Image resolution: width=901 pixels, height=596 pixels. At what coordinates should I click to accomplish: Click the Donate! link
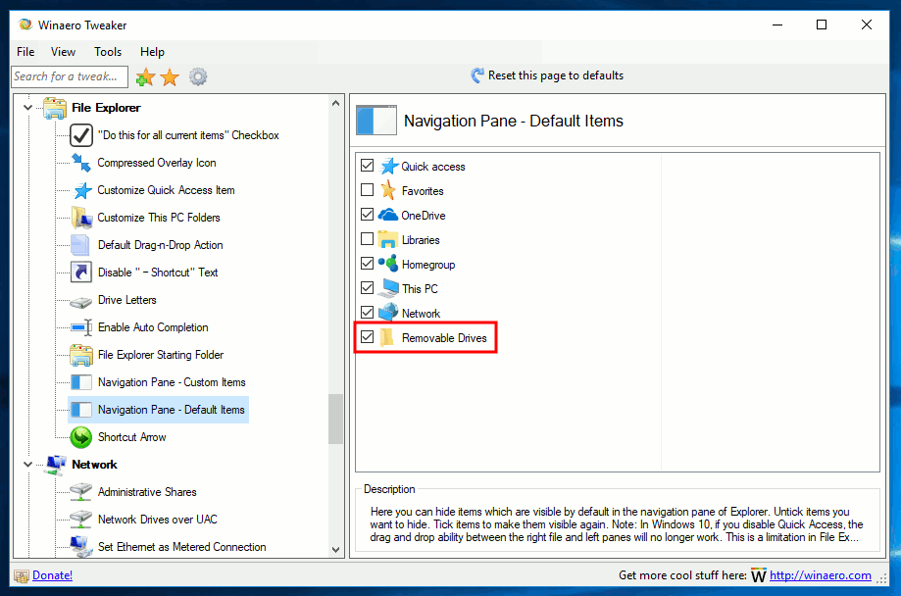point(52,575)
